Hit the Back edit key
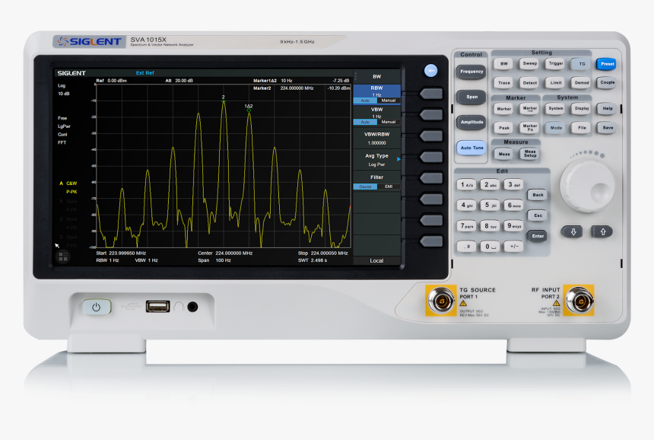654x440 pixels. (537, 195)
